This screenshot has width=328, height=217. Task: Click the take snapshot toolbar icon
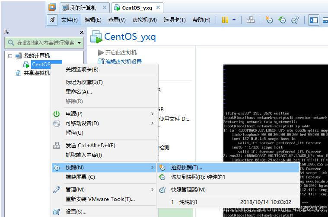pos(269,20)
